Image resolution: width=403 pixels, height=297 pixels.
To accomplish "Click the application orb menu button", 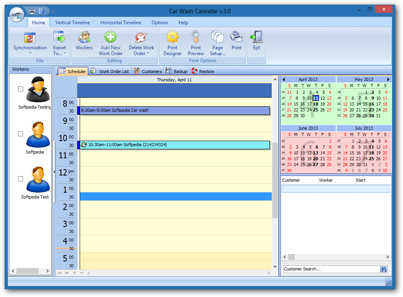I will pos(17,14).
